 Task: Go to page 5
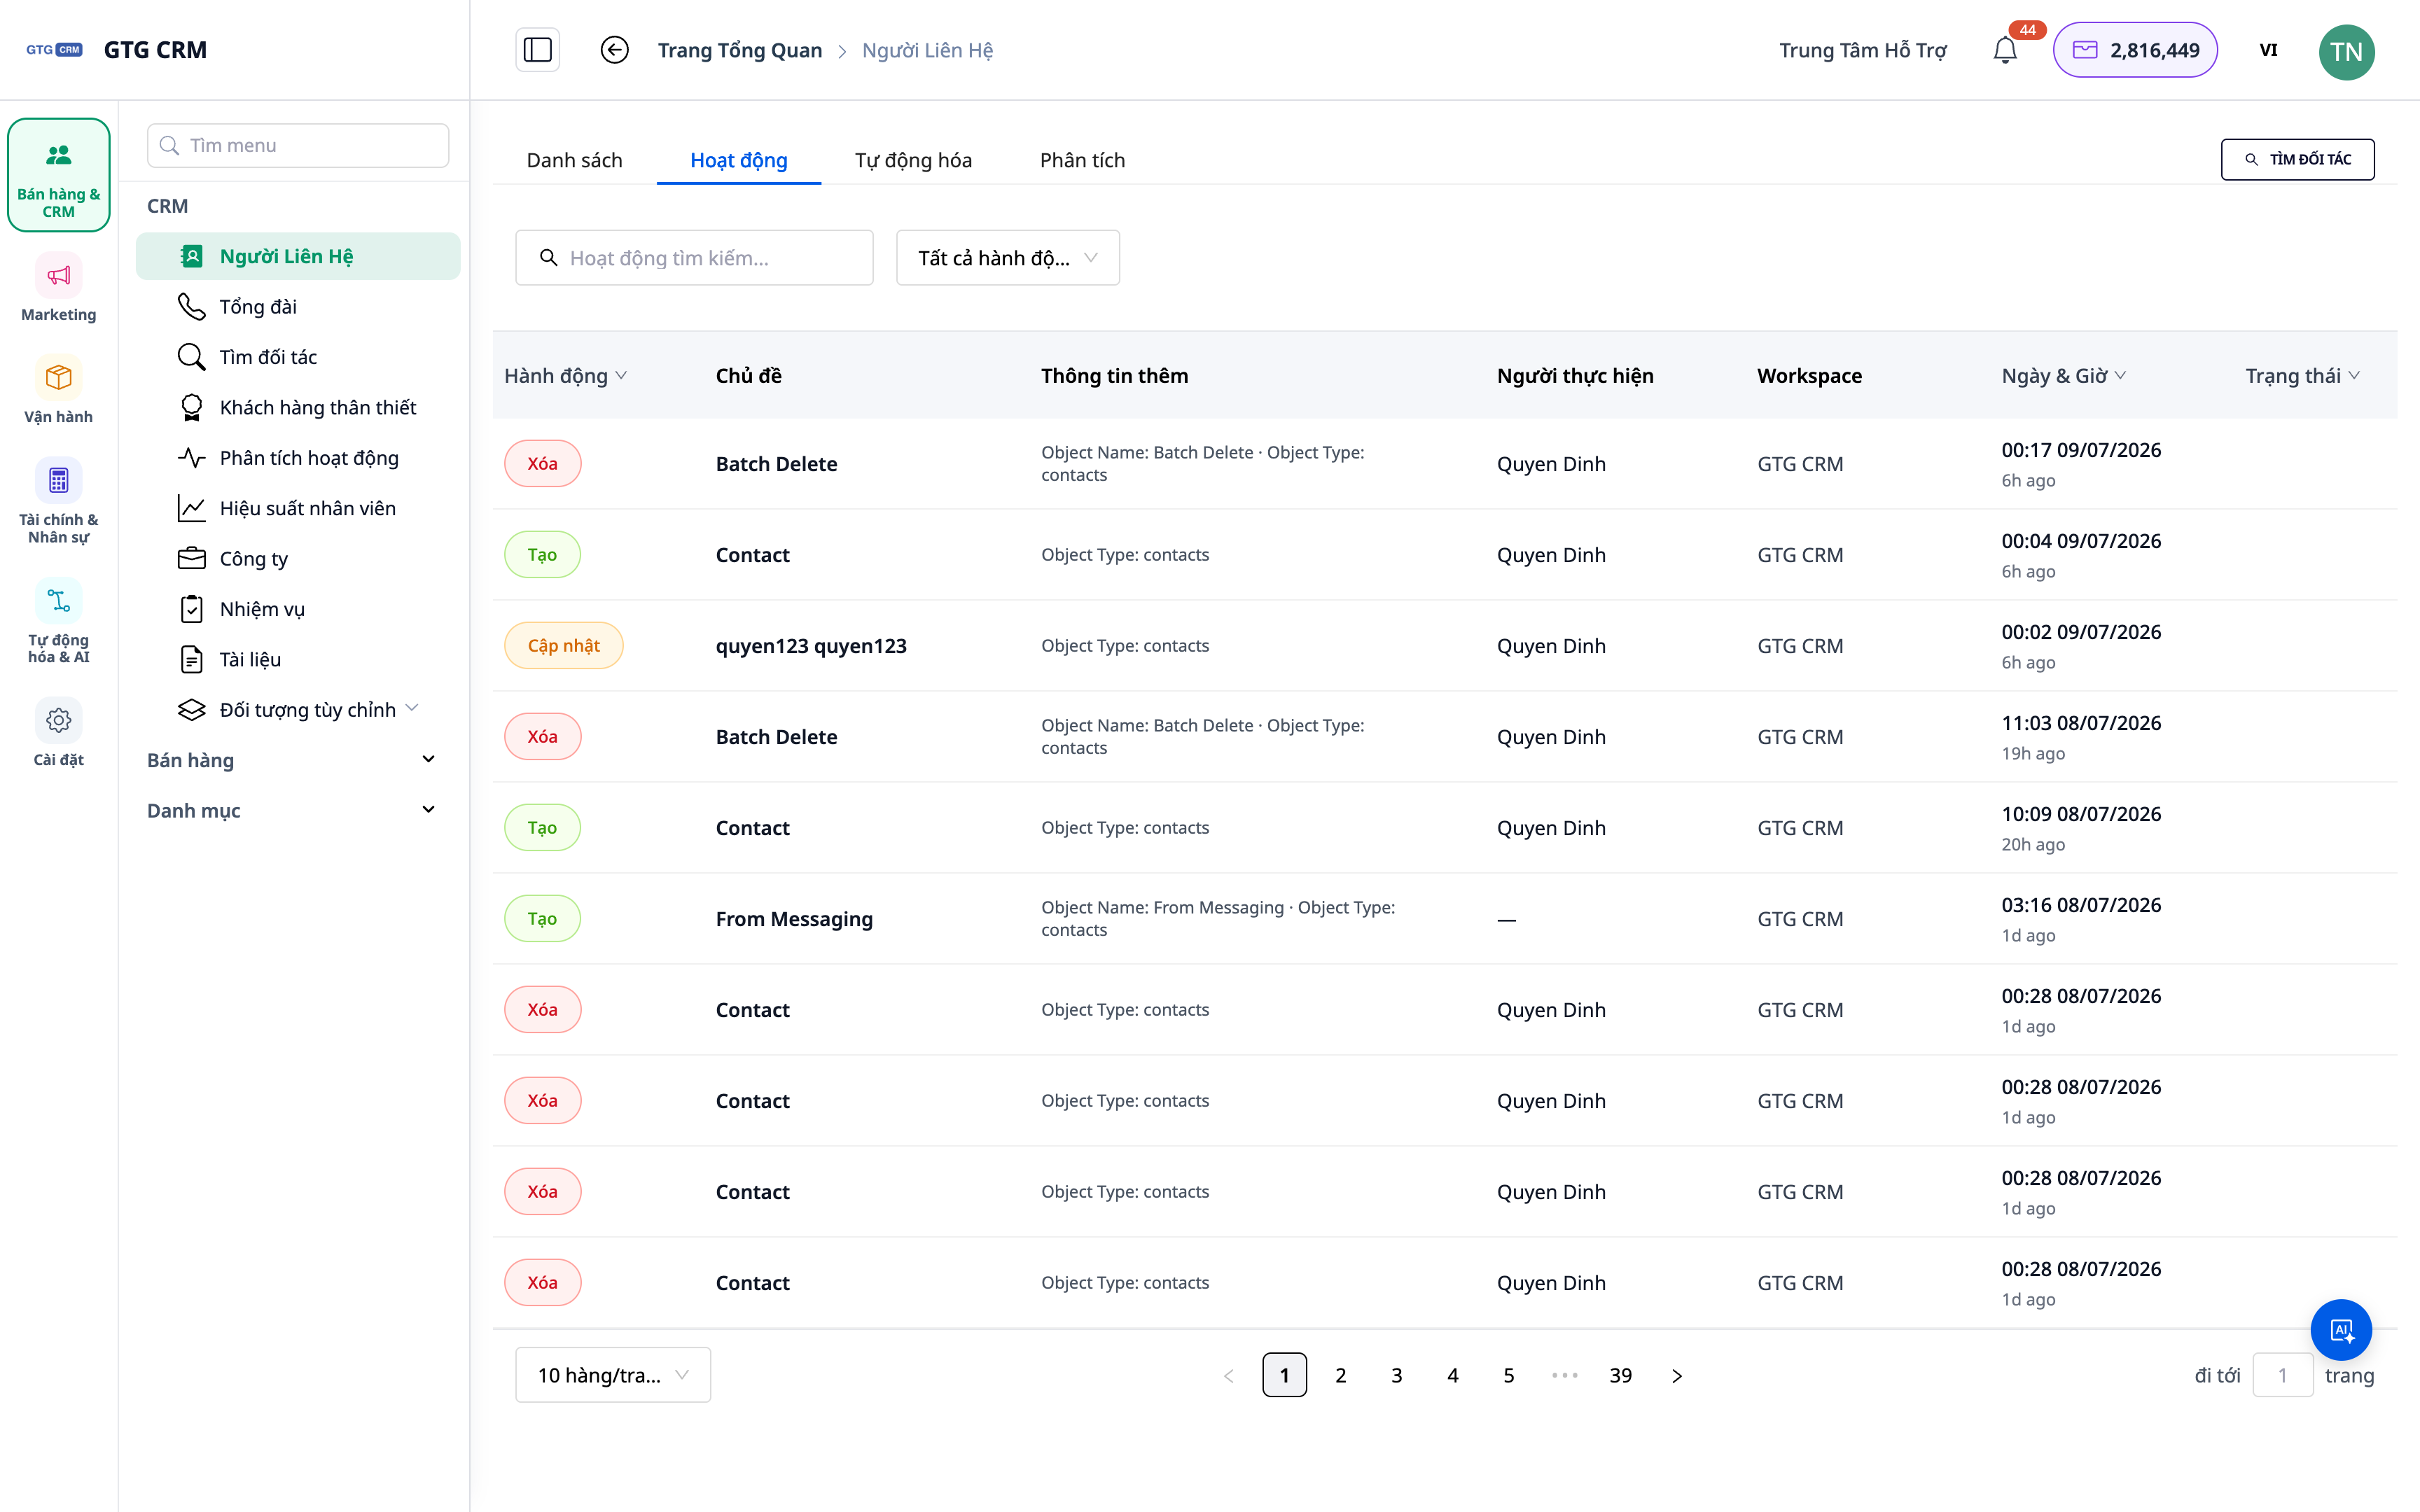pos(1508,1375)
